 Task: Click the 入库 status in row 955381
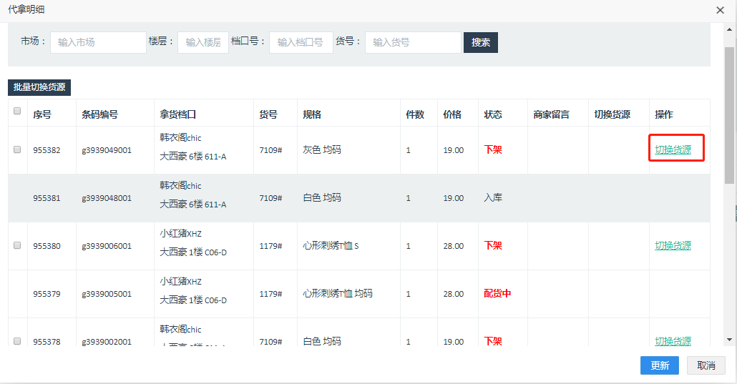(x=493, y=198)
